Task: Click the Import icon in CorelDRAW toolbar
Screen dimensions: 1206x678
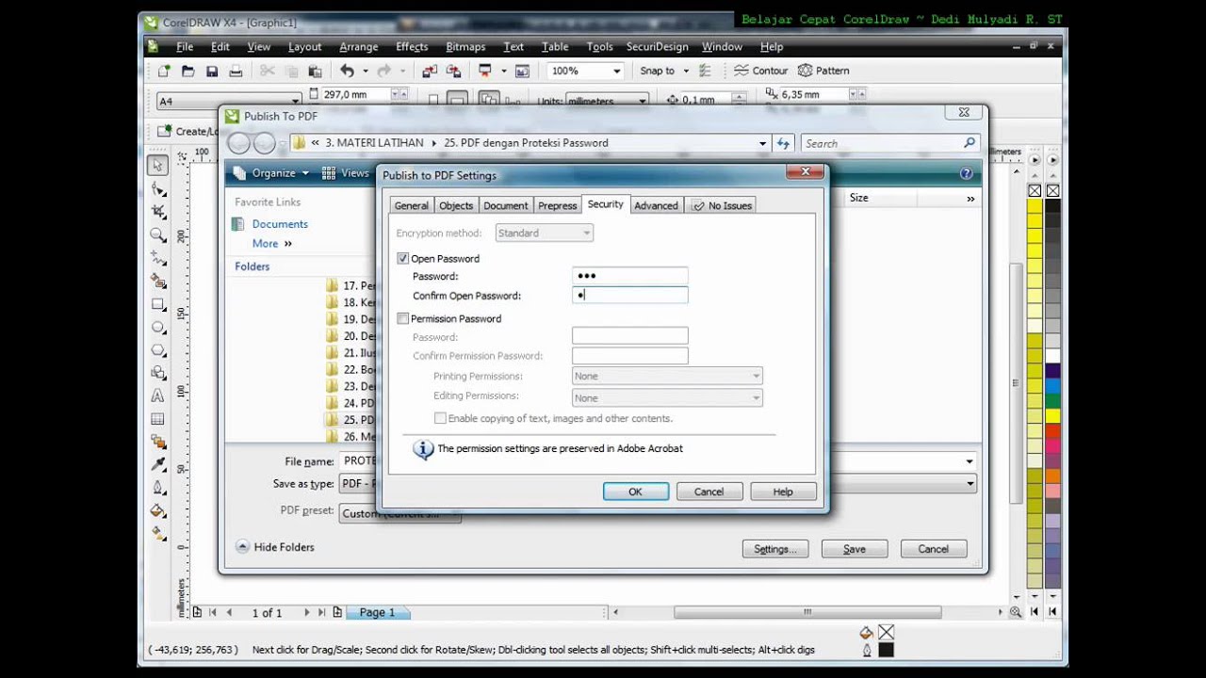Action: (x=430, y=71)
